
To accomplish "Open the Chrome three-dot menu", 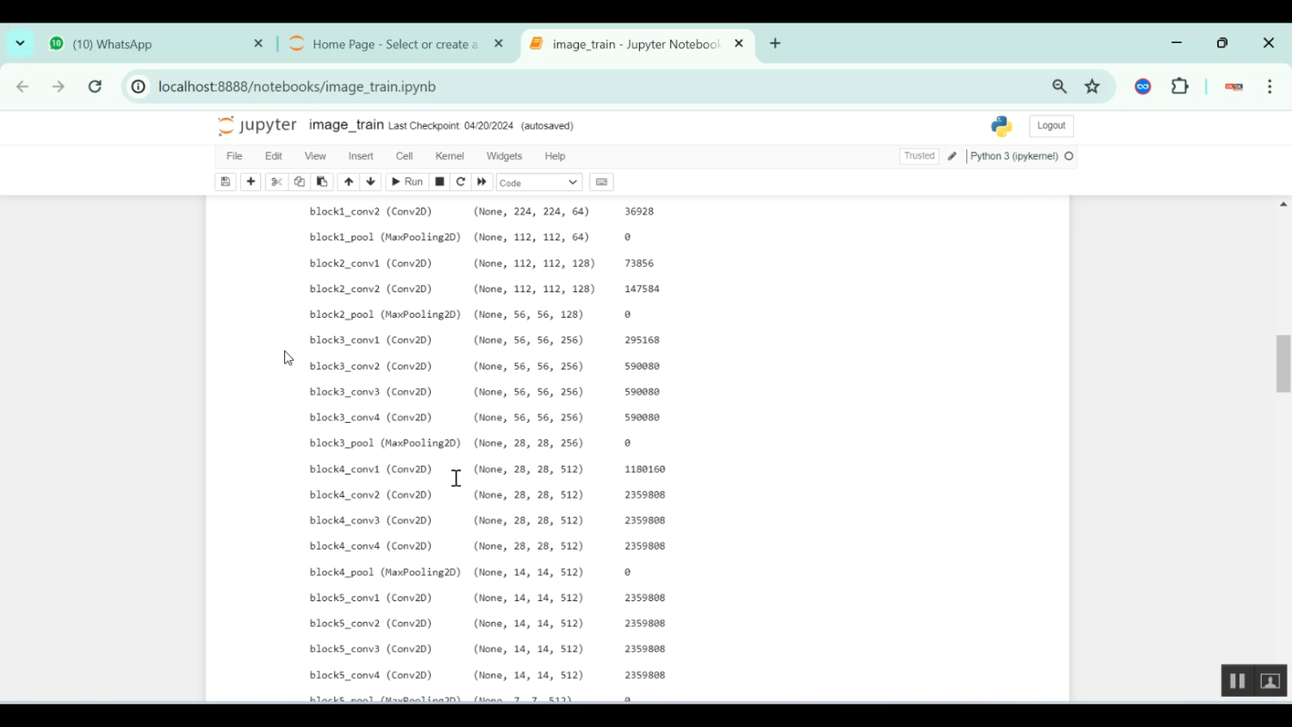I will 1270,86.
